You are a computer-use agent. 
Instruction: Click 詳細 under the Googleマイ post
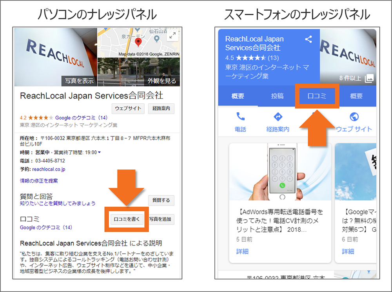pyautogui.click(x=348, y=251)
